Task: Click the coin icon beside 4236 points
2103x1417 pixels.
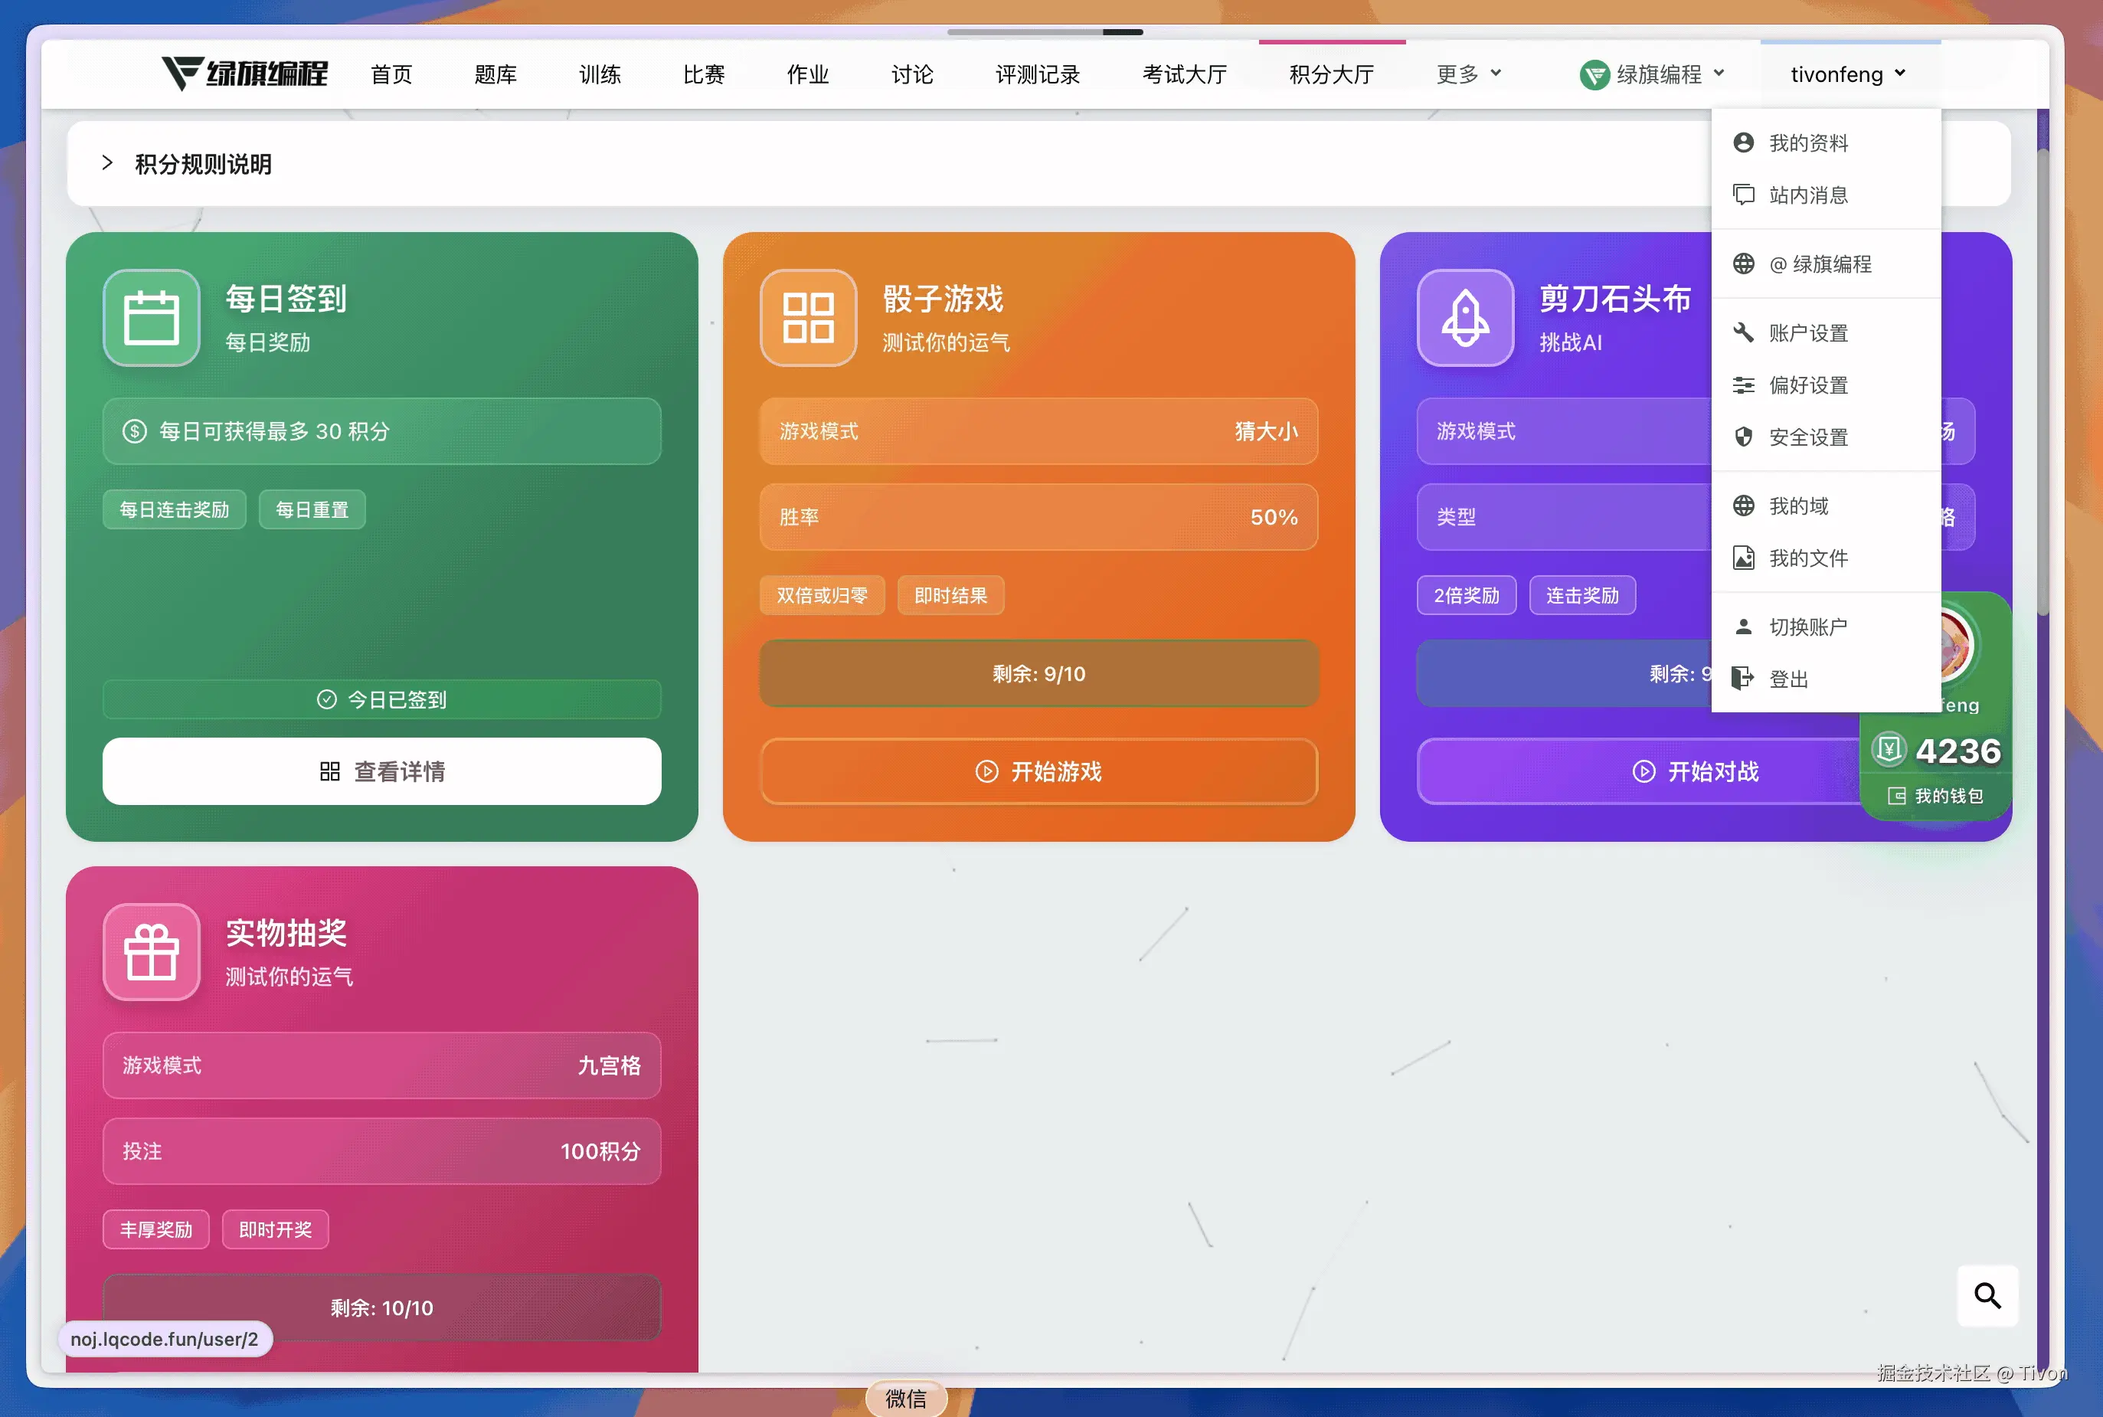Action: click(1889, 749)
